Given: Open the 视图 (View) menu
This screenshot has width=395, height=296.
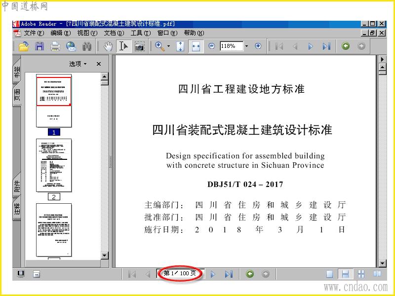Looking at the screenshot, I should [x=87, y=33].
